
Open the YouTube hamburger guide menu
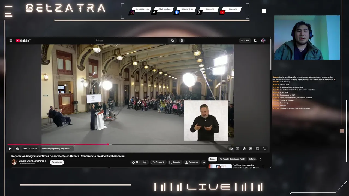(11, 41)
